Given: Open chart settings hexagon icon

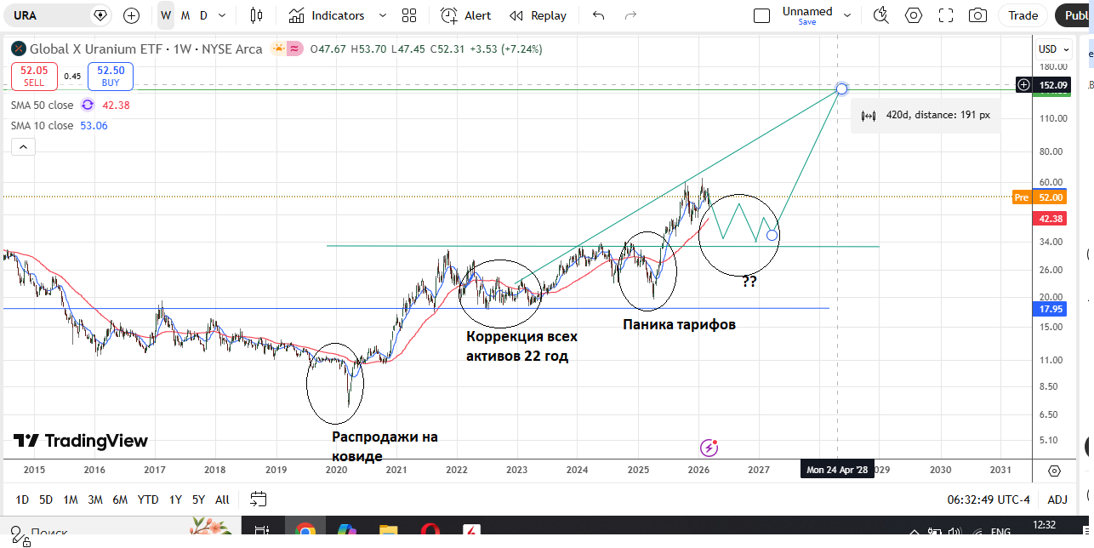Looking at the screenshot, I should click(x=914, y=15).
